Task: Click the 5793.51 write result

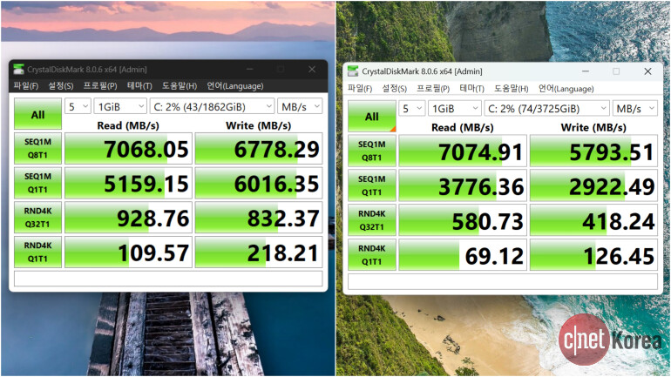Action: [x=593, y=151]
